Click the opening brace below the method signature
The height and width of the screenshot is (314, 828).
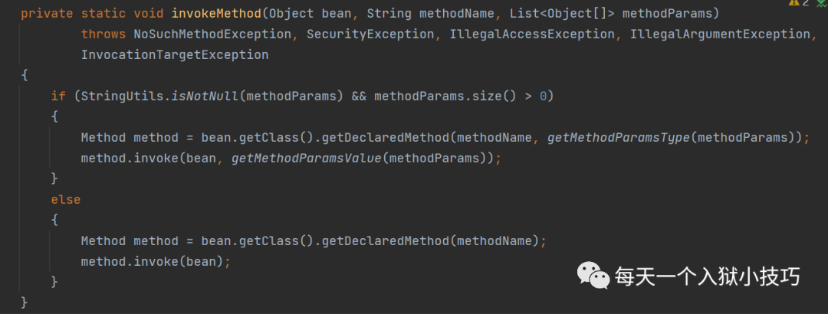25,76
